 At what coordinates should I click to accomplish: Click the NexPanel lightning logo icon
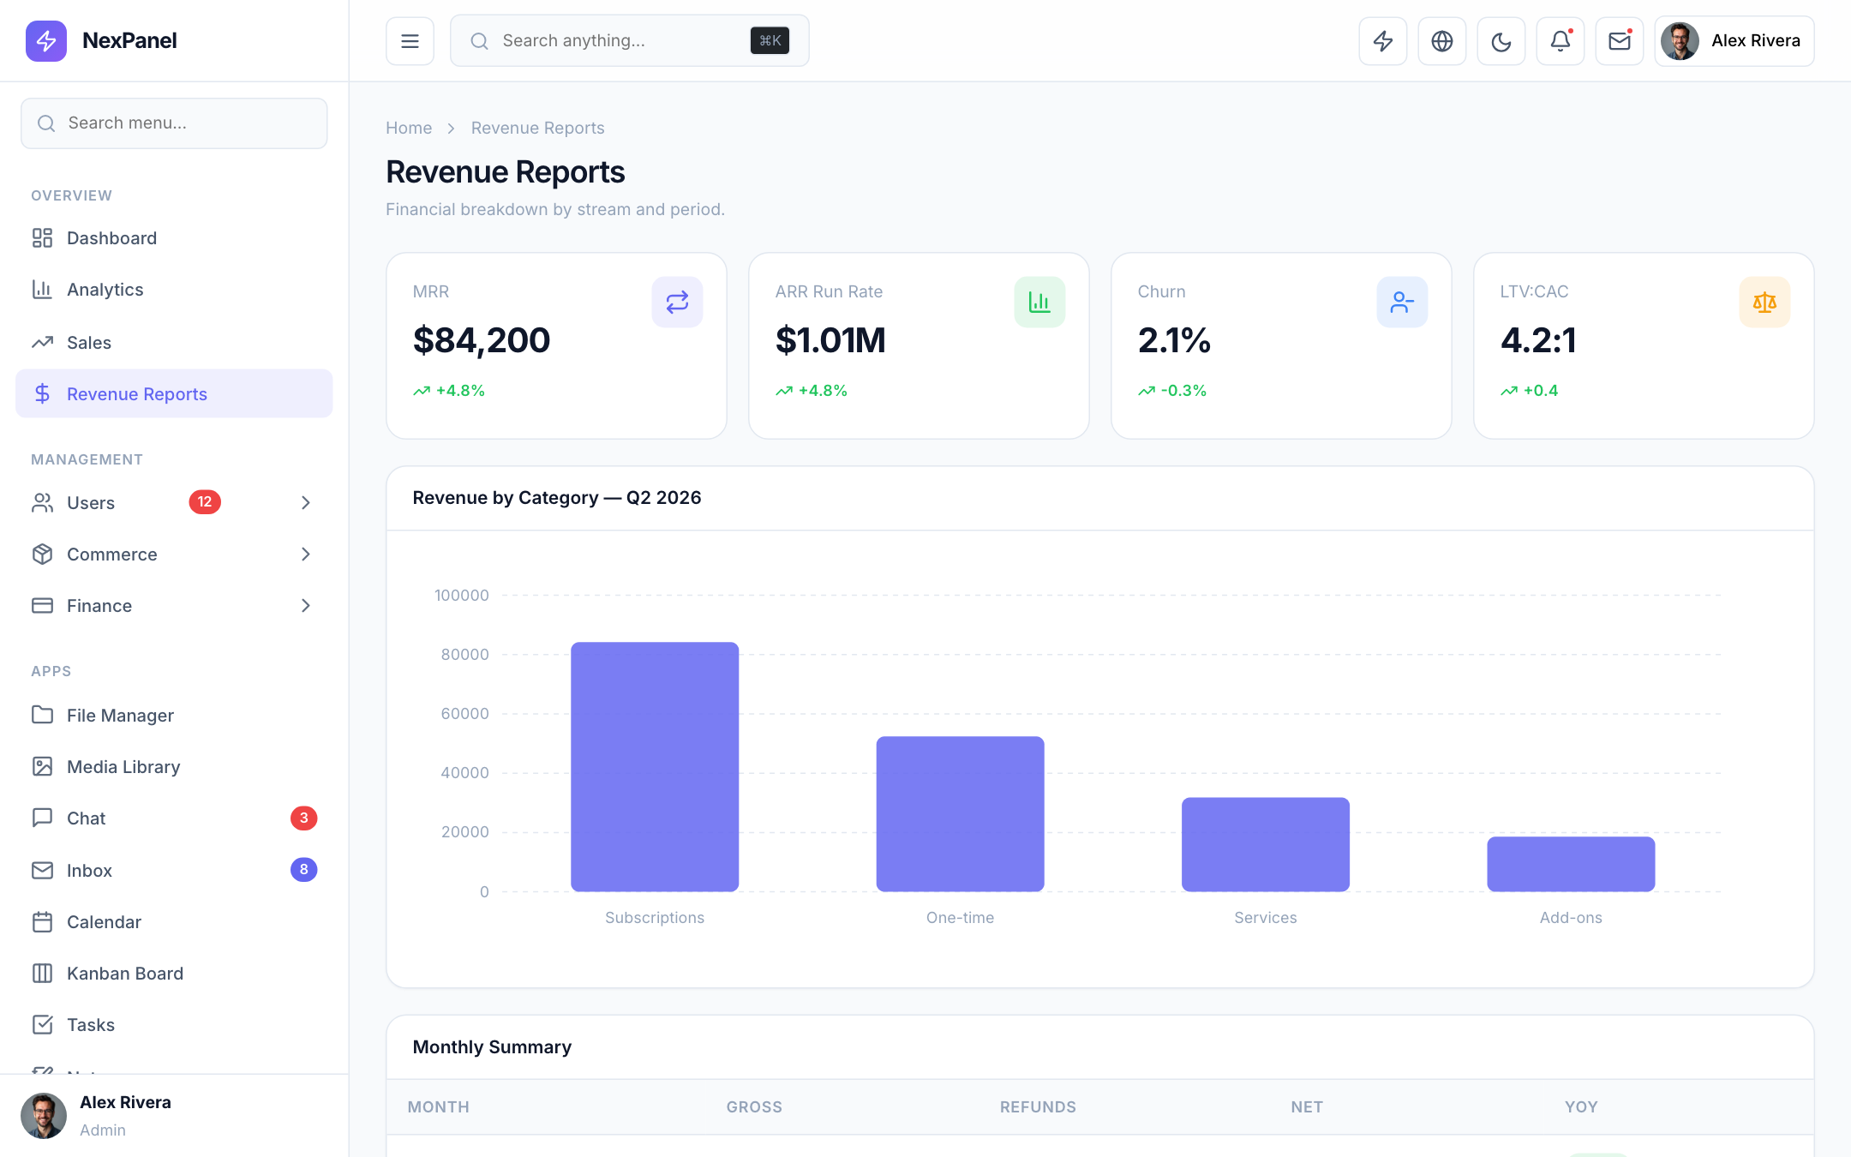pyautogui.click(x=46, y=40)
